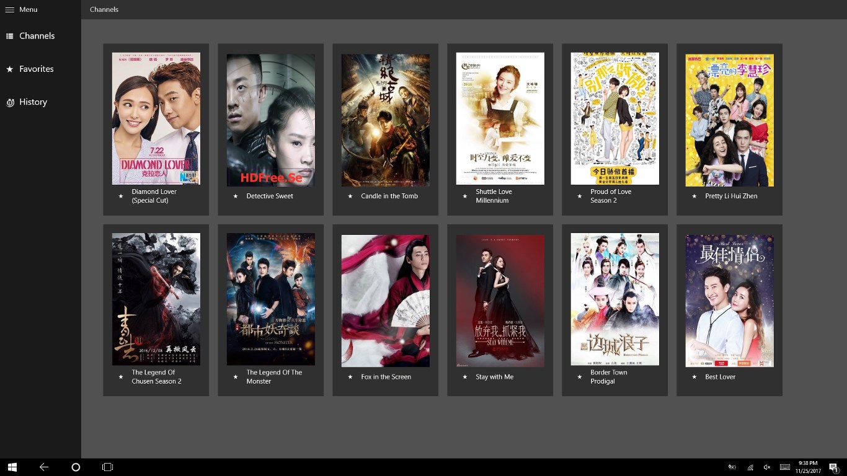Open Proud of Love Season 2 poster
The height and width of the screenshot is (476, 847).
tap(615, 118)
